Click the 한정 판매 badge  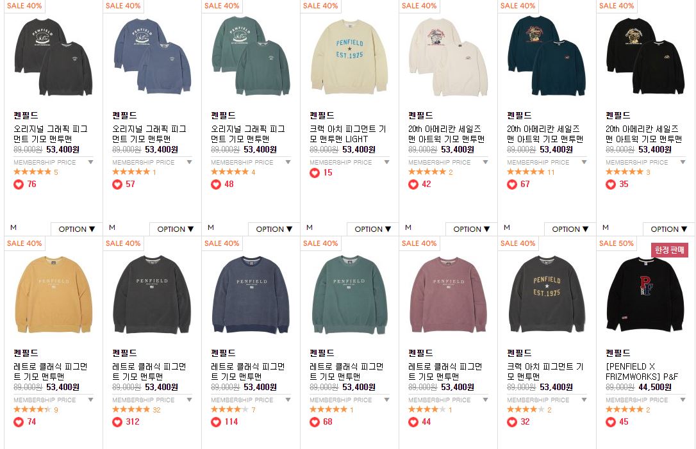point(669,250)
